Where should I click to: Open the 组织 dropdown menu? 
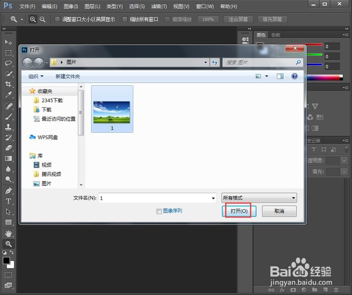[36, 76]
